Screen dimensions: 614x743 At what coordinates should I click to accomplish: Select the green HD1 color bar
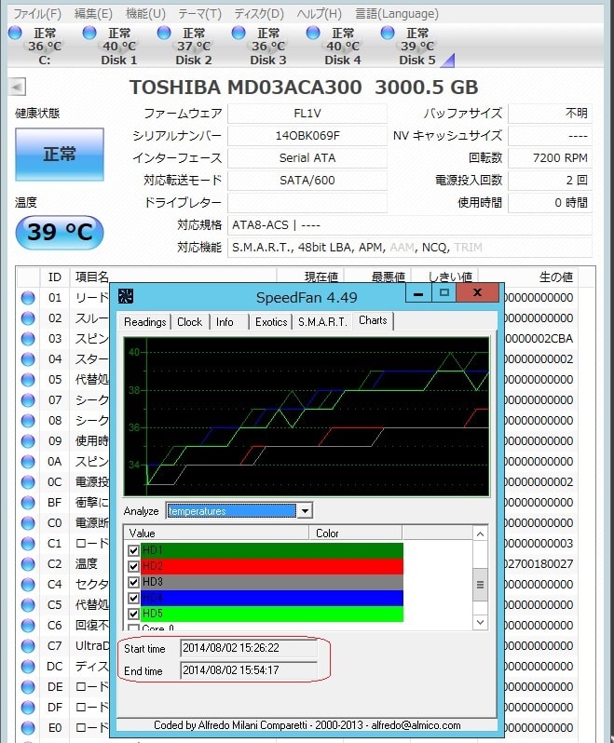coord(272,550)
